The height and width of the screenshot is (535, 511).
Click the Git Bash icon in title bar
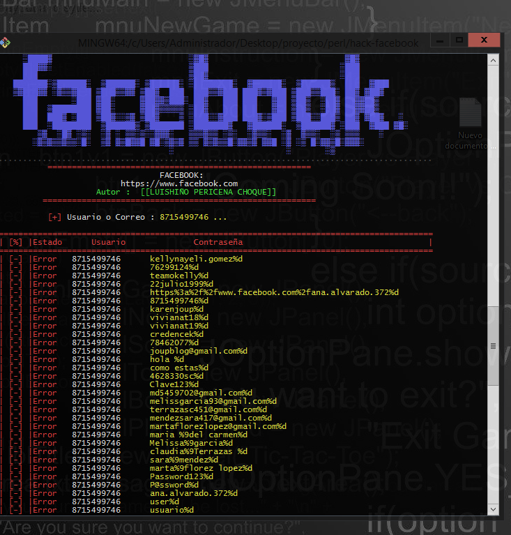click(x=5, y=43)
